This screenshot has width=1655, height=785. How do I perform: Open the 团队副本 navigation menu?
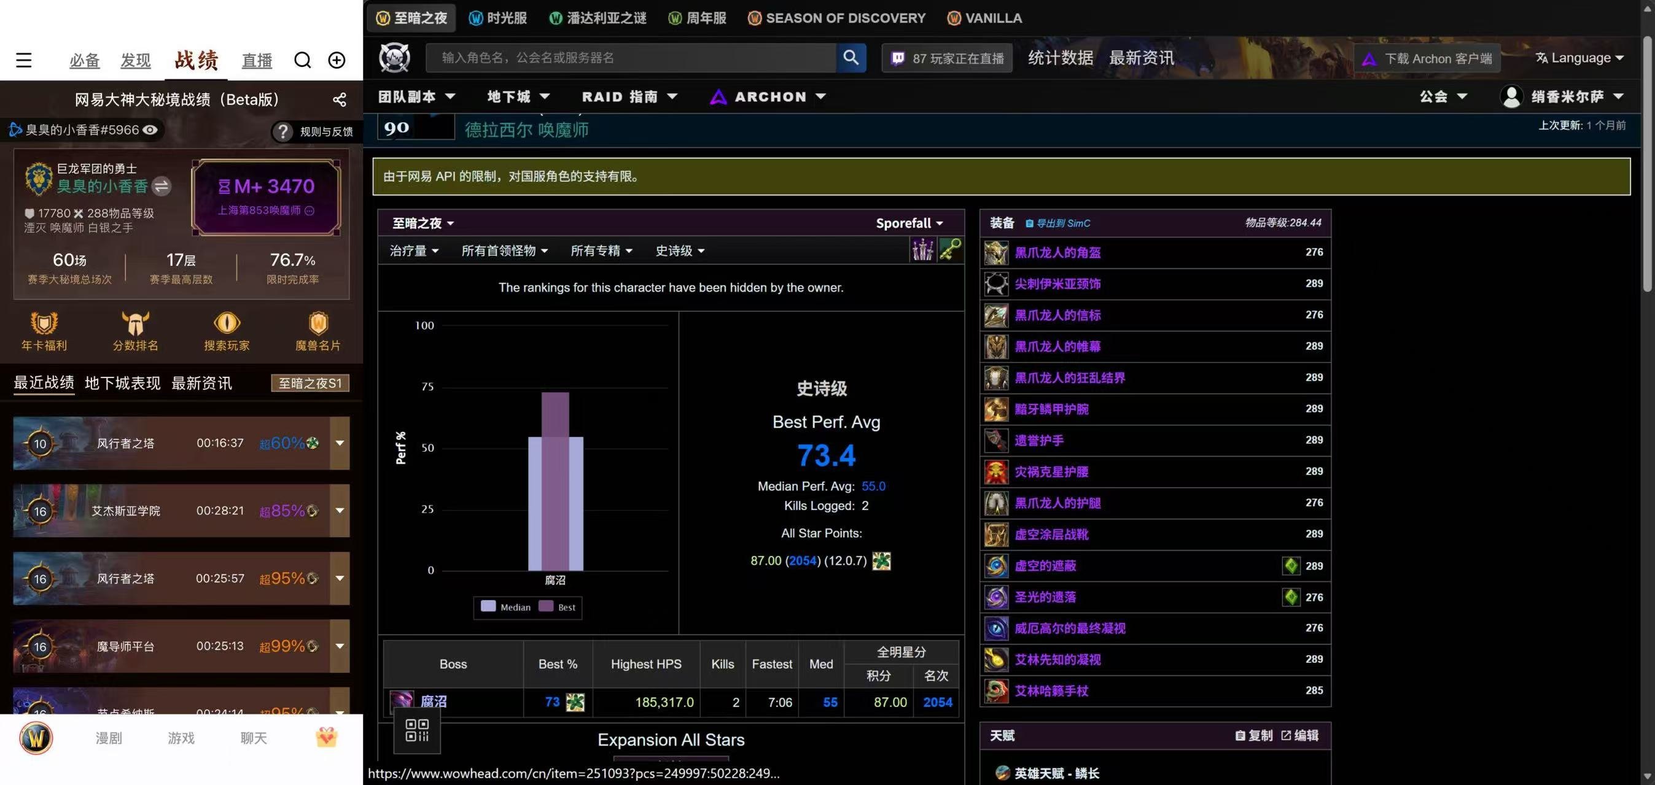[x=416, y=97]
